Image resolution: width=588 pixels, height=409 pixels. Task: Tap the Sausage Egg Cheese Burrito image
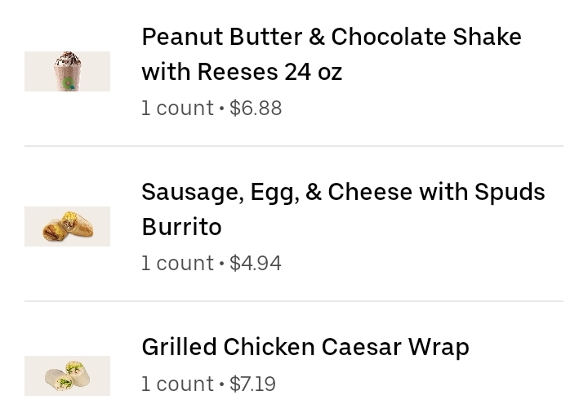coord(68,226)
